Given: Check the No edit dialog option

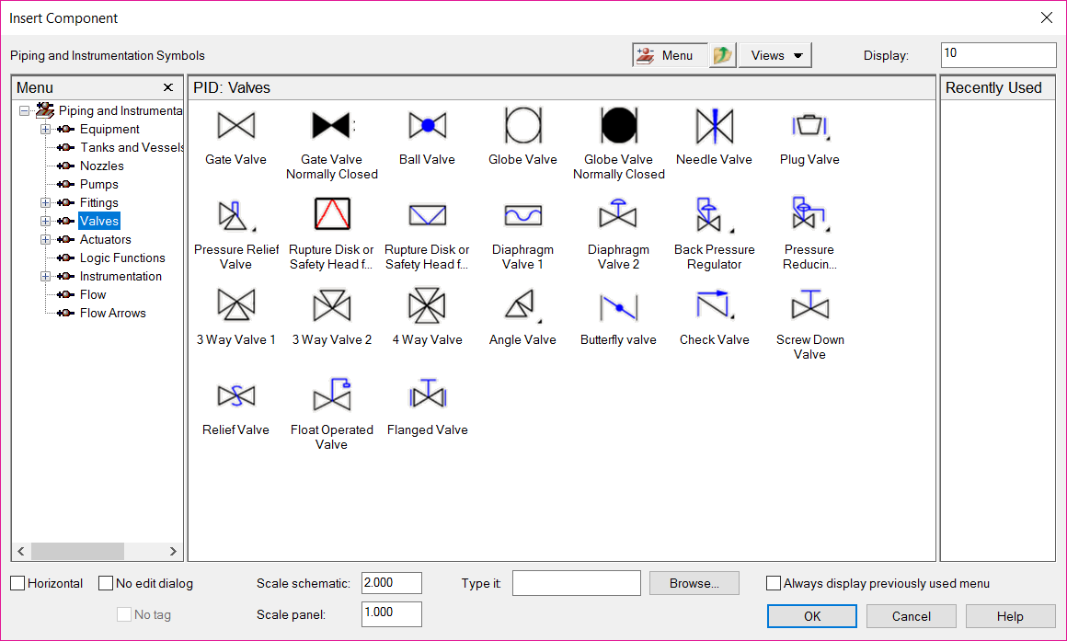Looking at the screenshot, I should (x=106, y=583).
